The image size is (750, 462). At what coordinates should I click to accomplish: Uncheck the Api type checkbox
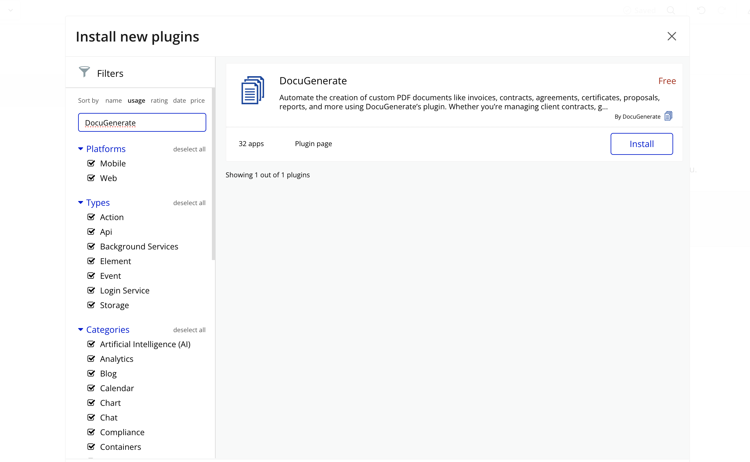tap(91, 232)
